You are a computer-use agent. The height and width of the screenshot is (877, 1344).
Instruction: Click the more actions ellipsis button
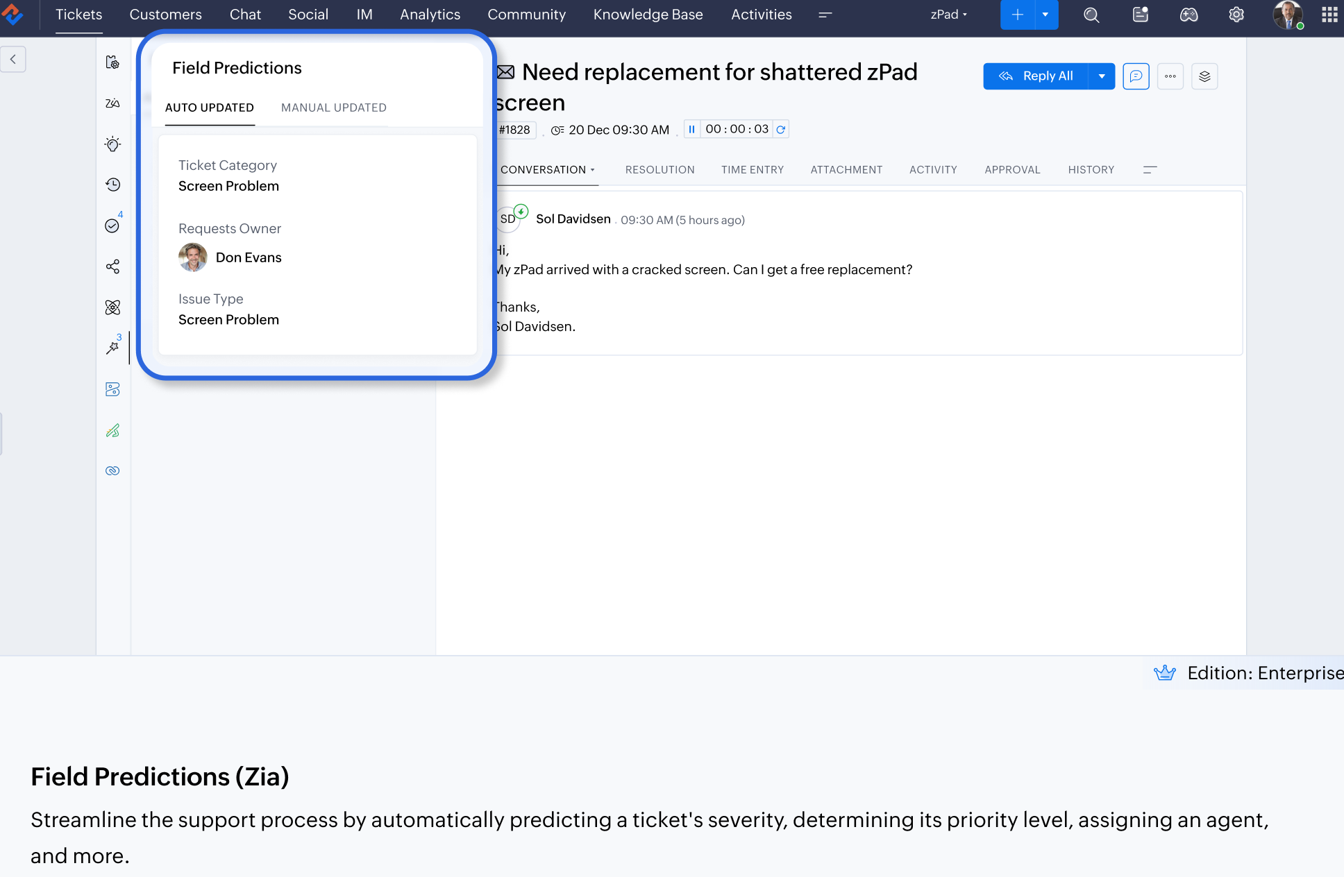(x=1170, y=76)
